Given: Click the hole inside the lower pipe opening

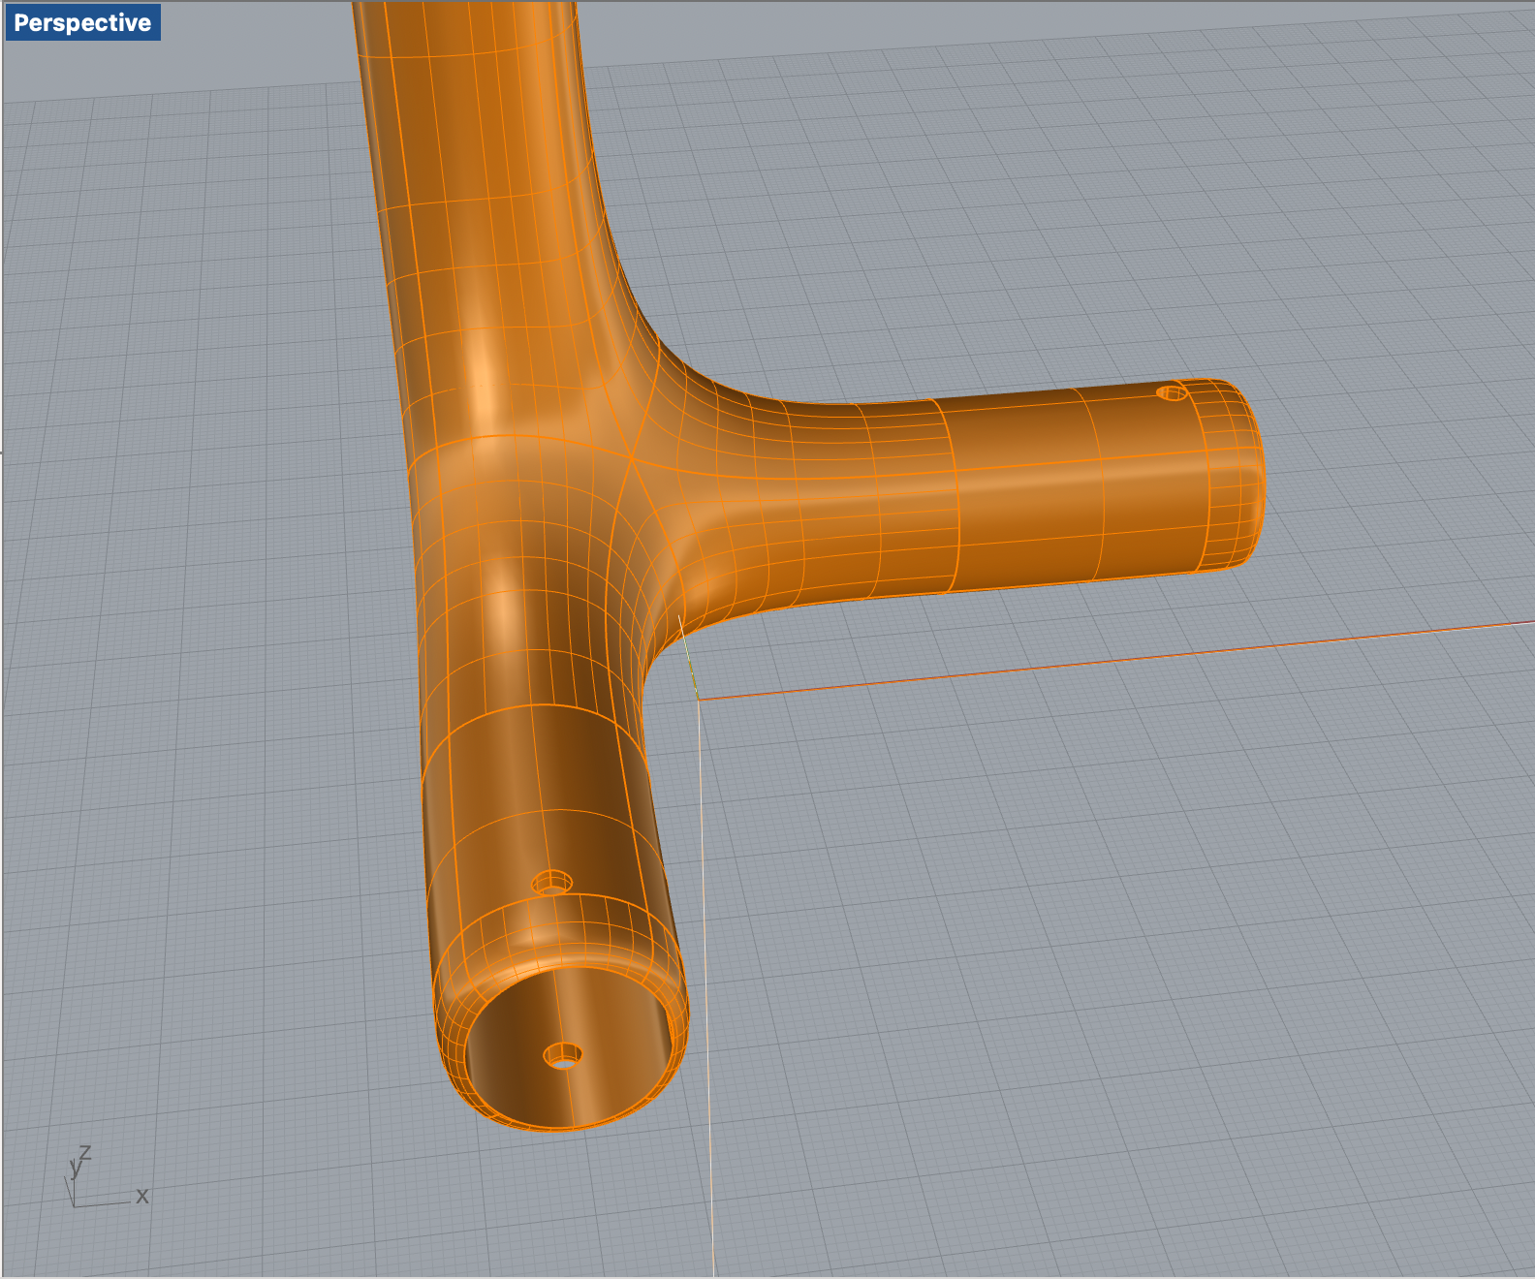Looking at the screenshot, I should pyautogui.click(x=563, y=1055).
